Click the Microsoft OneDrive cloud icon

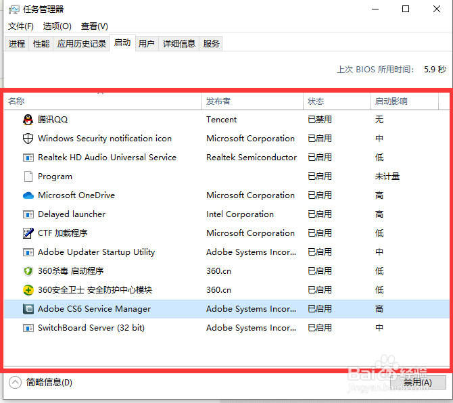click(x=28, y=195)
